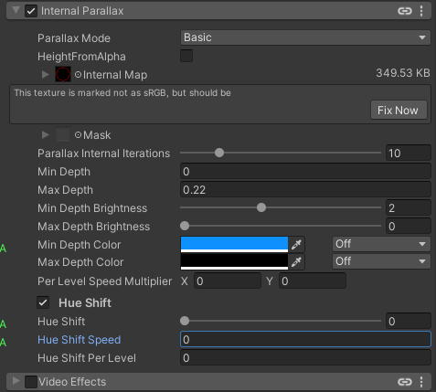Open the Min Depth Color Off dropdown
The width and height of the screenshot is (436, 392).
tap(381, 244)
